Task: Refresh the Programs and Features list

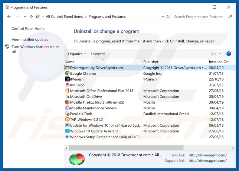Action: 168,17
